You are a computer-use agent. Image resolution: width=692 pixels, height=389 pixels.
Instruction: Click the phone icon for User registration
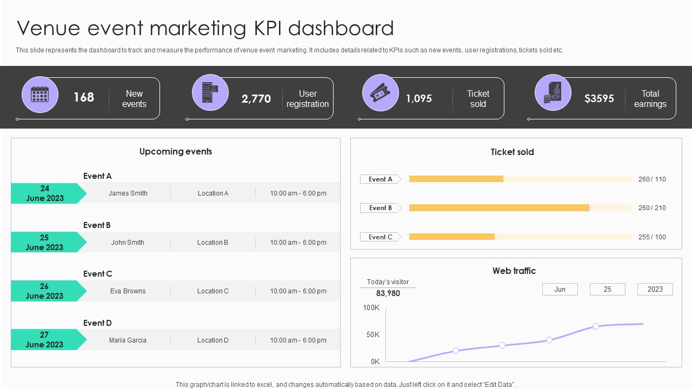pos(210,92)
